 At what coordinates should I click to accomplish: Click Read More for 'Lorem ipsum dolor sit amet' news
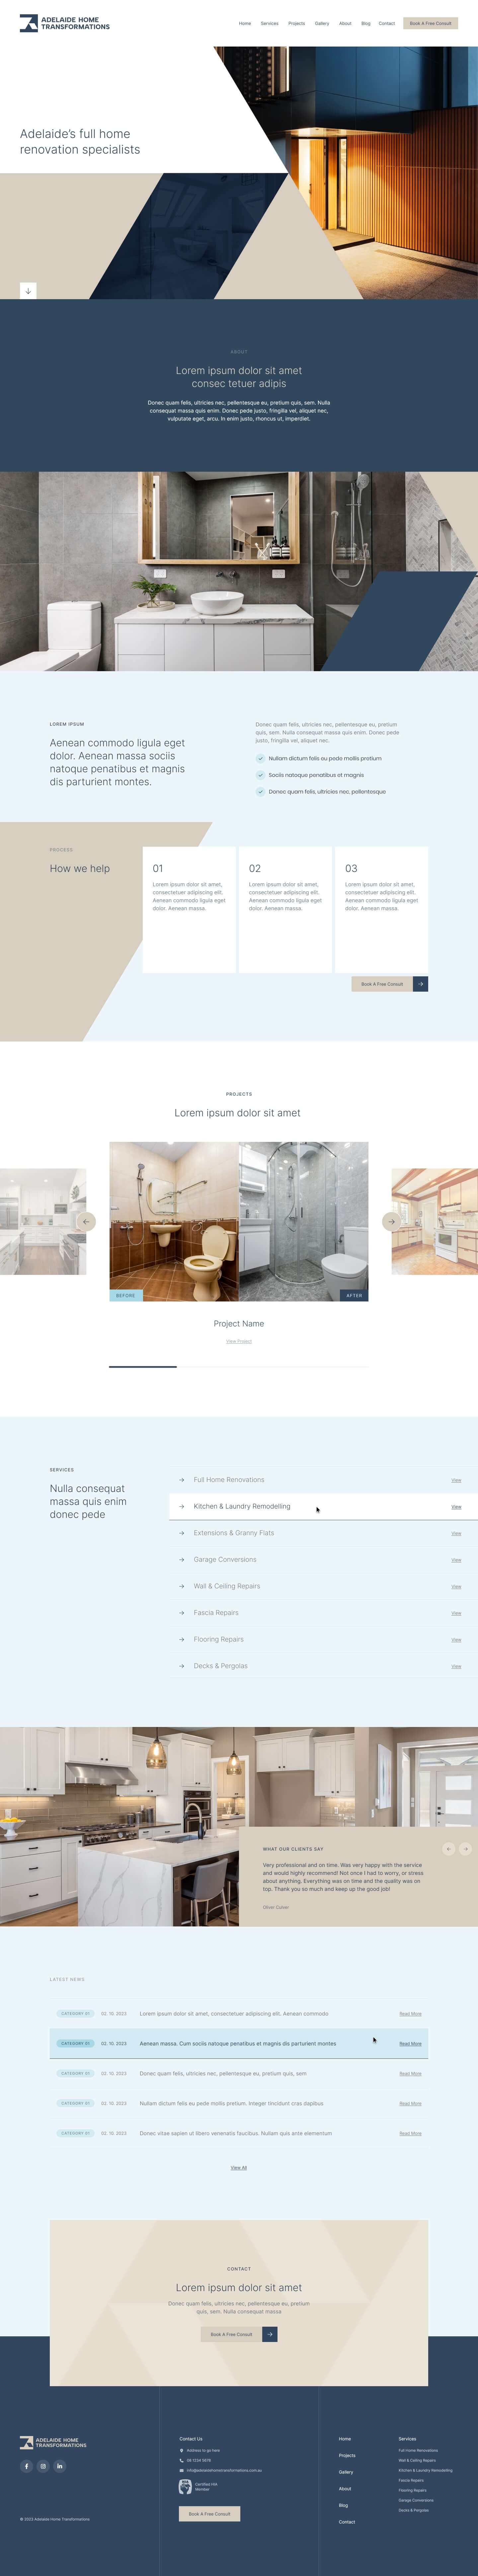[x=410, y=2014]
